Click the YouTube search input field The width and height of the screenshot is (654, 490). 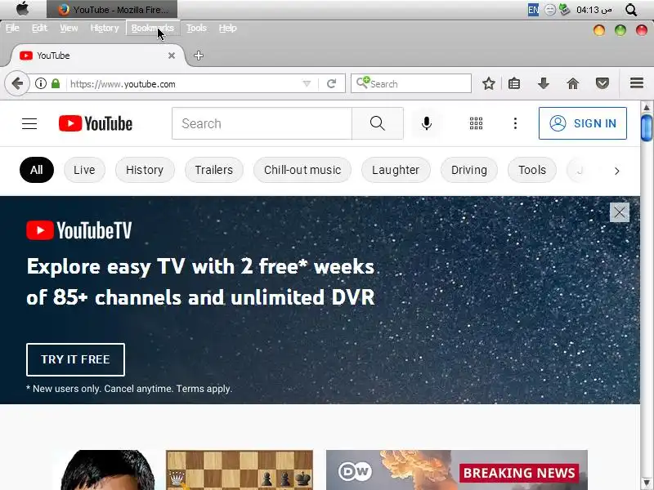(262, 123)
